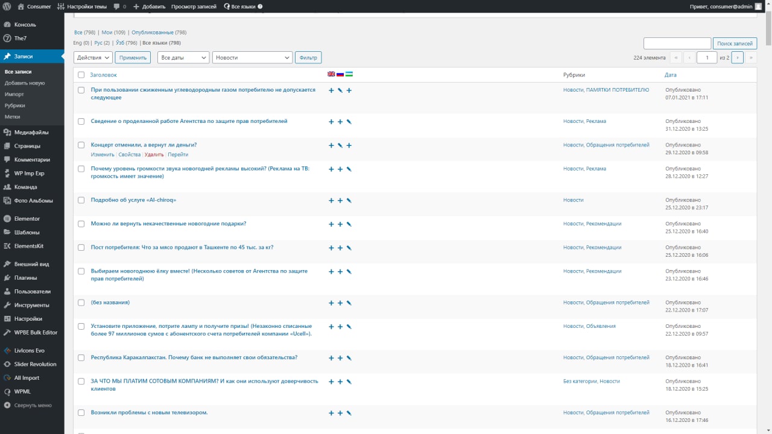Screen dimensions: 772x434
Task: Open Добавить новую submenu item
Action: pyautogui.click(x=25, y=83)
